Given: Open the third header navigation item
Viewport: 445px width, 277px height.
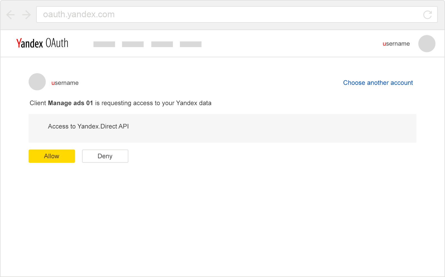Looking at the screenshot, I should 162,44.
